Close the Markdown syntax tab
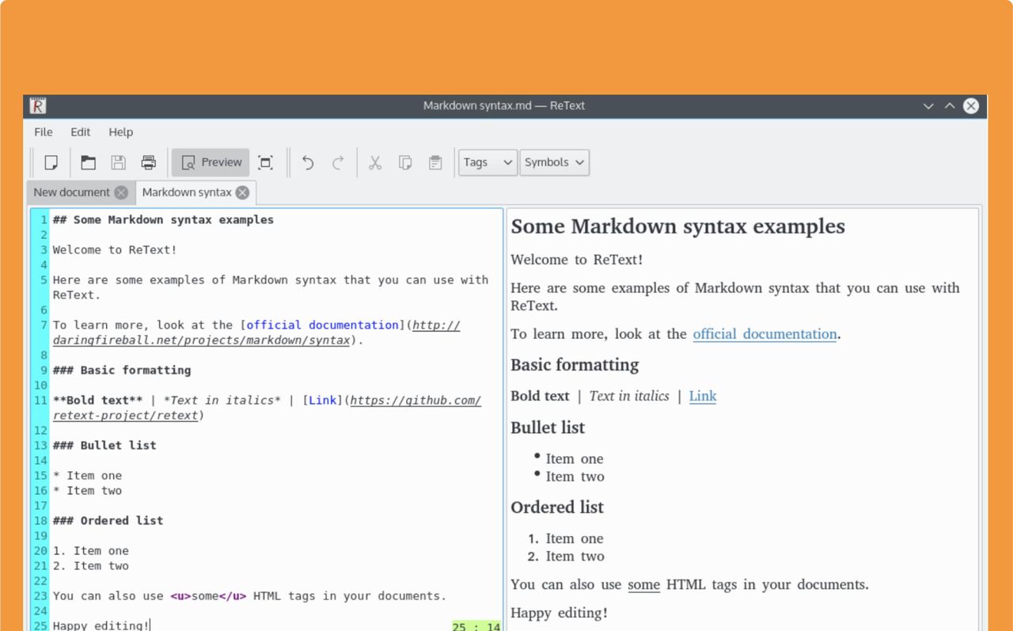 (x=242, y=192)
